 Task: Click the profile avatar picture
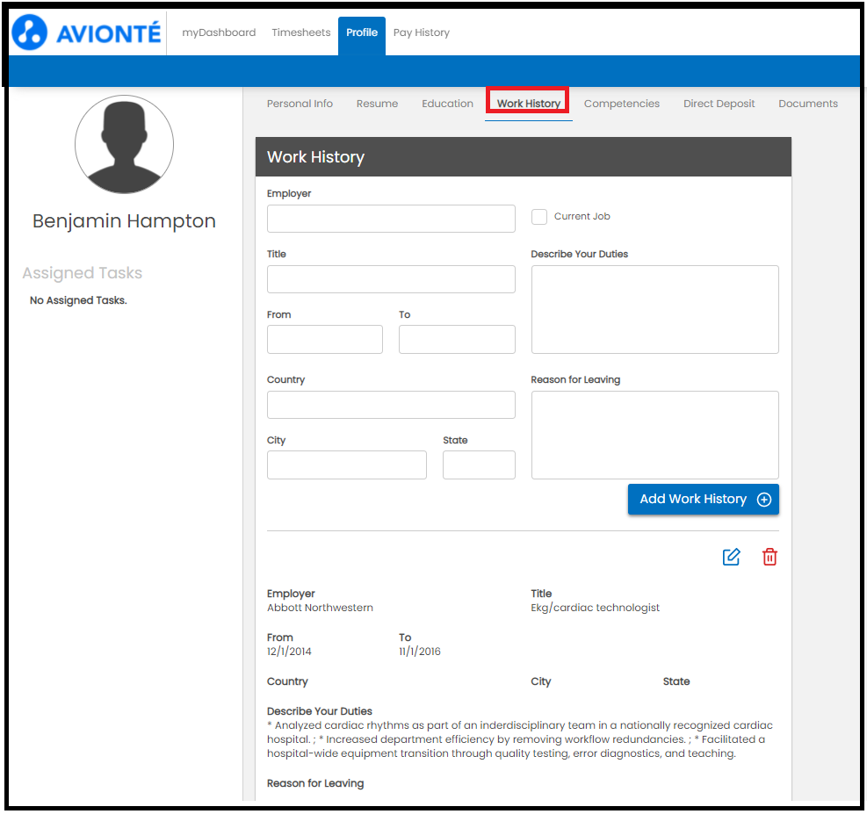click(x=124, y=144)
